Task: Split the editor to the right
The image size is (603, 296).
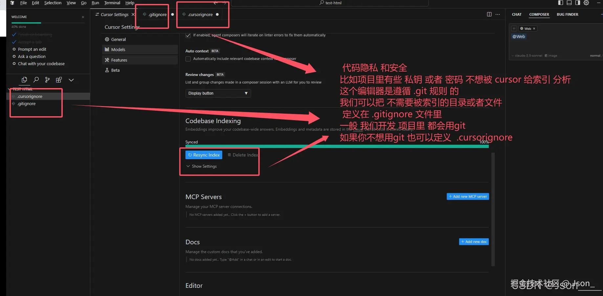Action: click(489, 14)
